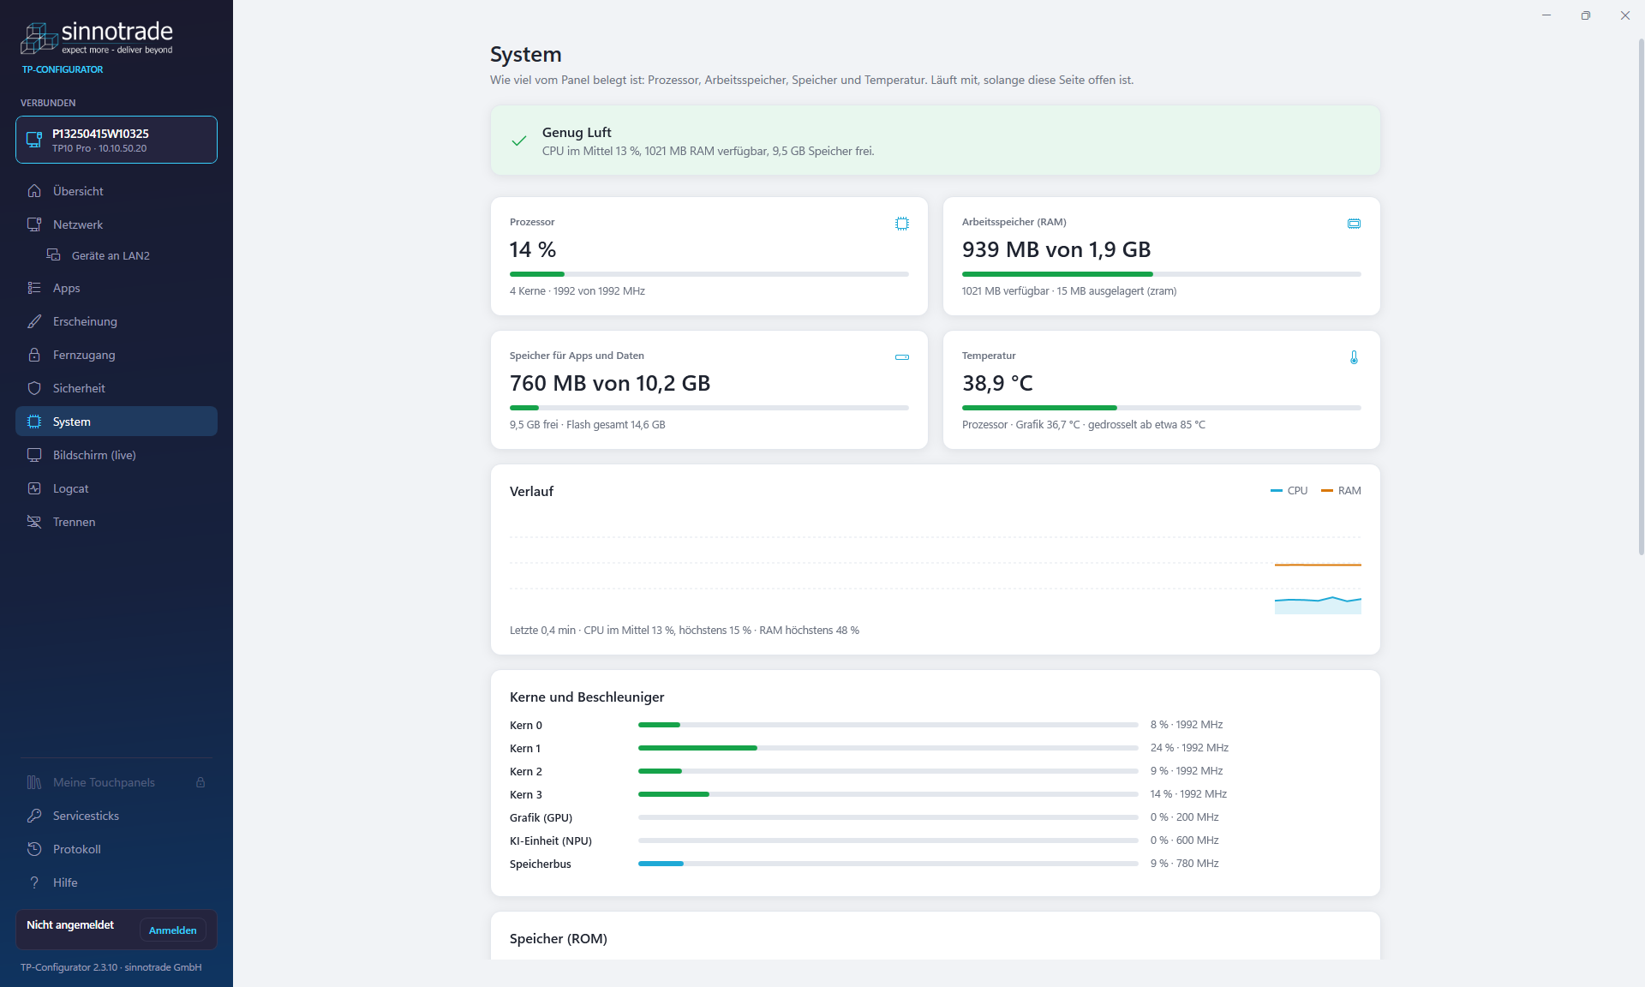Viewport: 1645px width, 987px height.
Task: Click the Logcat activity icon
Action: tap(34, 488)
